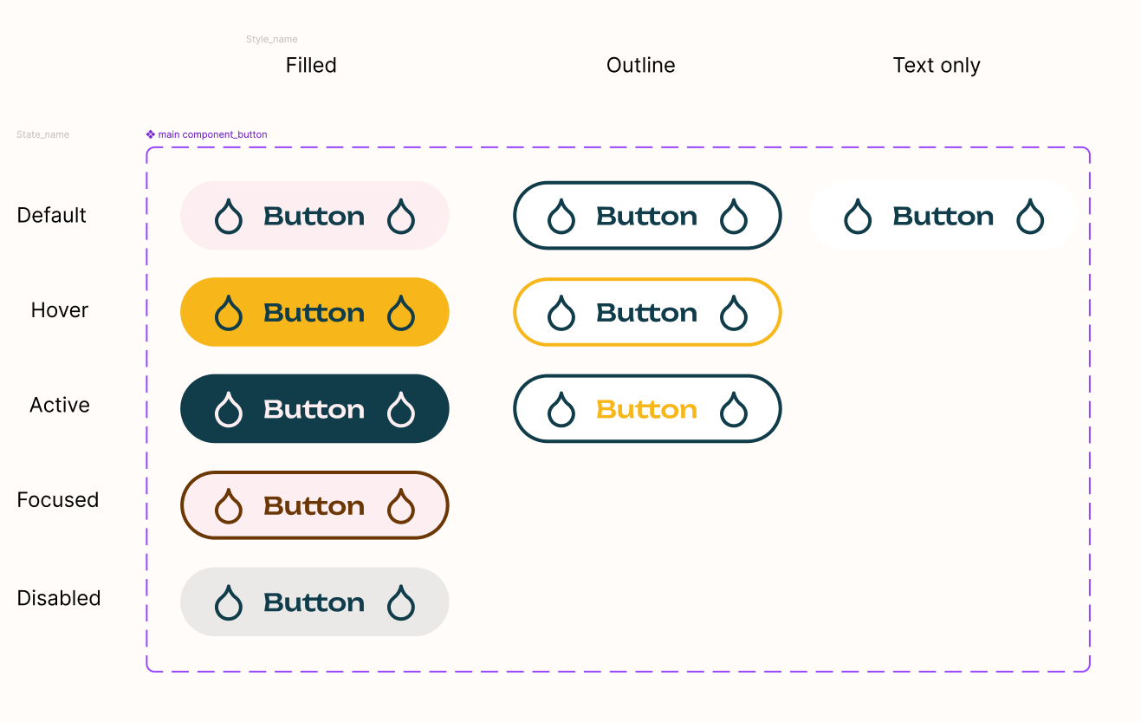Click the yellow Button text in Active Outline
The width and height of the screenshot is (1141, 722).
(x=646, y=409)
